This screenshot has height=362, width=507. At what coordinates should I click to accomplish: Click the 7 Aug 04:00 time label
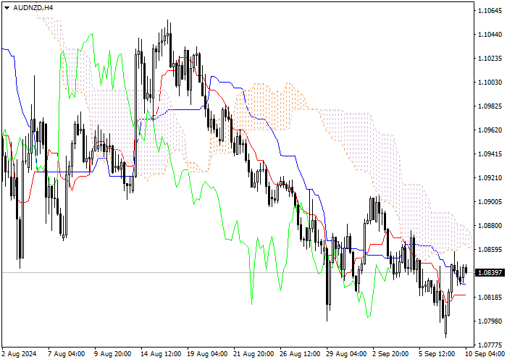pyautogui.click(x=67, y=354)
